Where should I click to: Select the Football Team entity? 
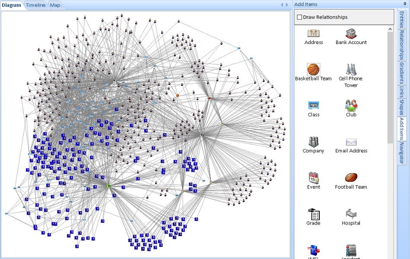point(351,177)
